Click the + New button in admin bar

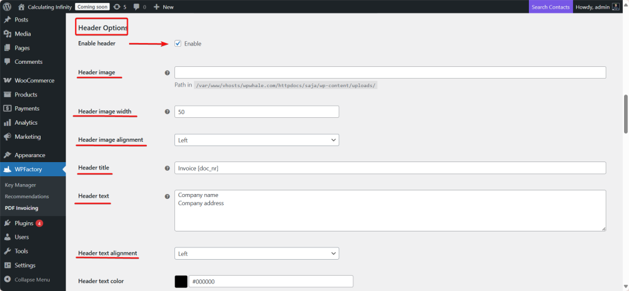pyautogui.click(x=163, y=7)
